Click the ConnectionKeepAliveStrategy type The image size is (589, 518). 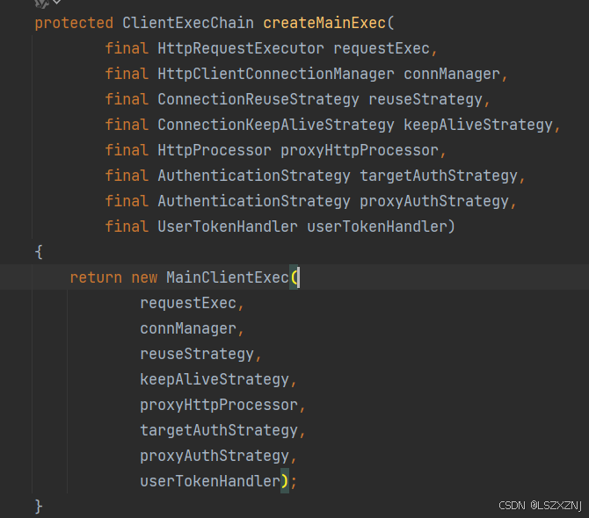click(276, 126)
